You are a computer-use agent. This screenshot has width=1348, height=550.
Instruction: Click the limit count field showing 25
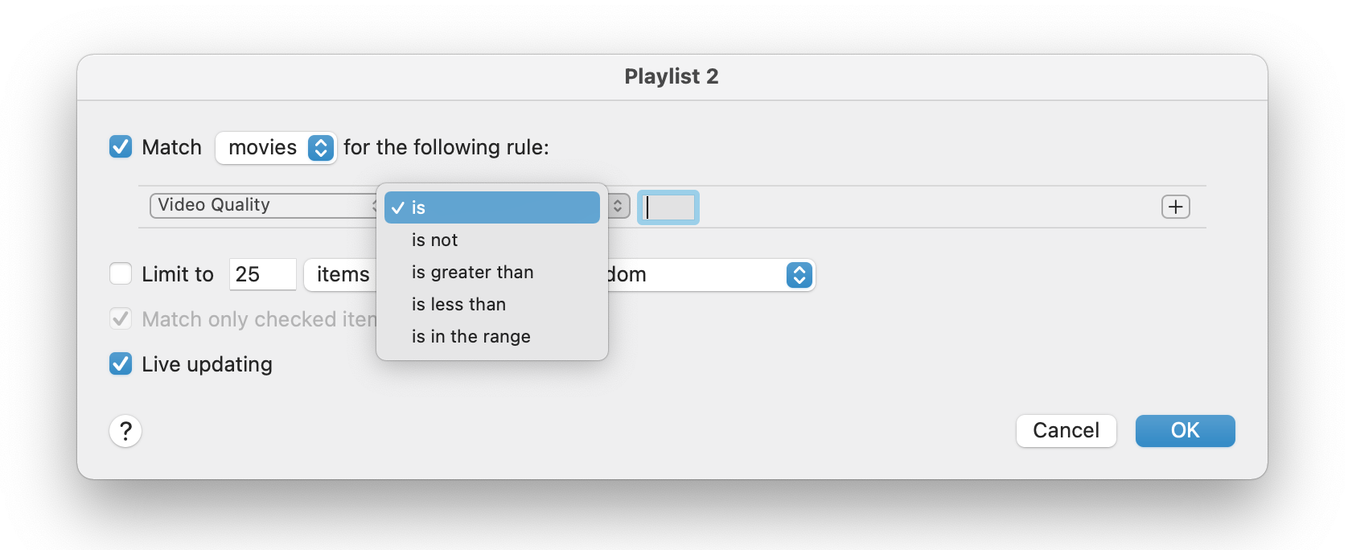pyautogui.click(x=262, y=275)
